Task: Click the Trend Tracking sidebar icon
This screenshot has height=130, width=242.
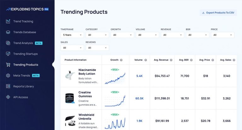Action: click(x=8, y=22)
